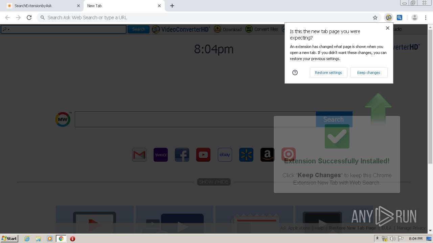Open the Facebook shortcut icon
The height and width of the screenshot is (243, 433).
(x=182, y=155)
